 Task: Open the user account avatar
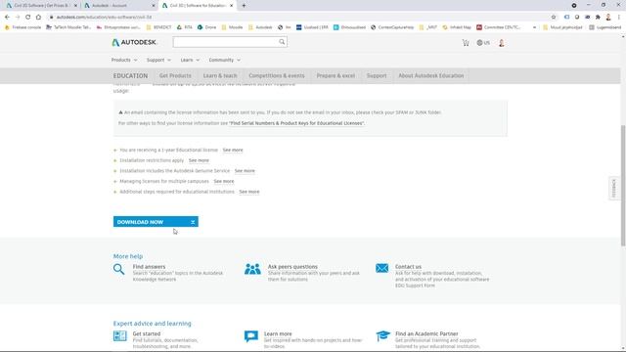(x=502, y=43)
